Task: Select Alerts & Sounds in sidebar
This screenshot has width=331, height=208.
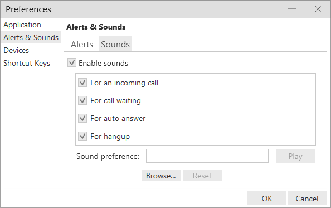Action: 31,37
